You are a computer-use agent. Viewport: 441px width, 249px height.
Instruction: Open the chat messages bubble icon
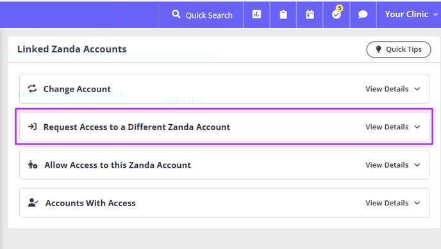(363, 14)
